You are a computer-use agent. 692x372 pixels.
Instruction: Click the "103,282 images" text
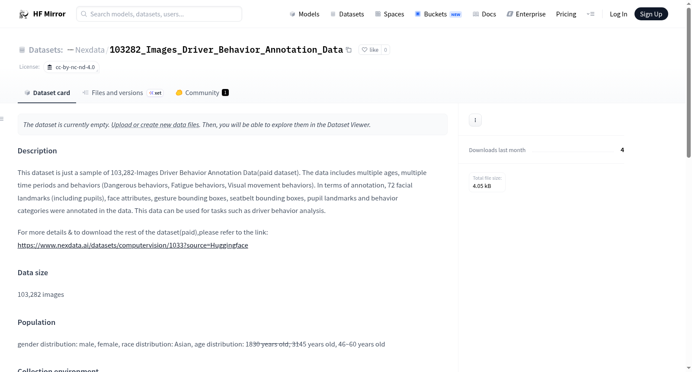41,294
